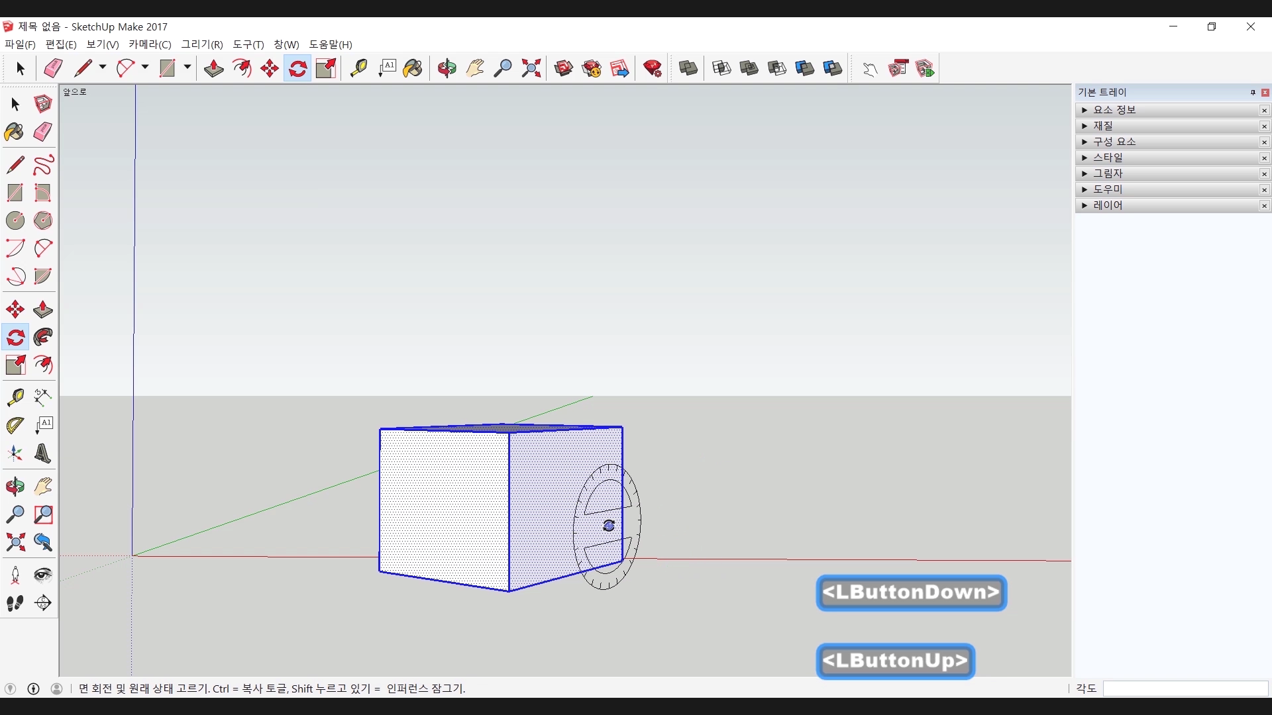This screenshot has height=715, width=1272.
Task: Pick the 3D Text tool
Action: click(x=42, y=453)
